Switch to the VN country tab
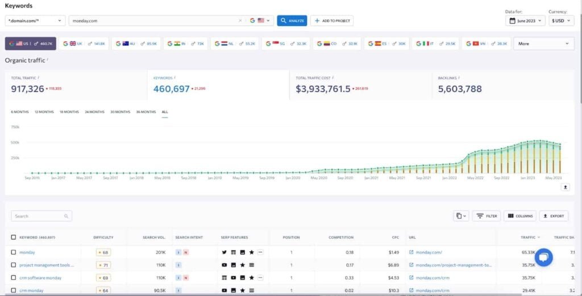This screenshot has width=582, height=296. pyautogui.click(x=487, y=44)
